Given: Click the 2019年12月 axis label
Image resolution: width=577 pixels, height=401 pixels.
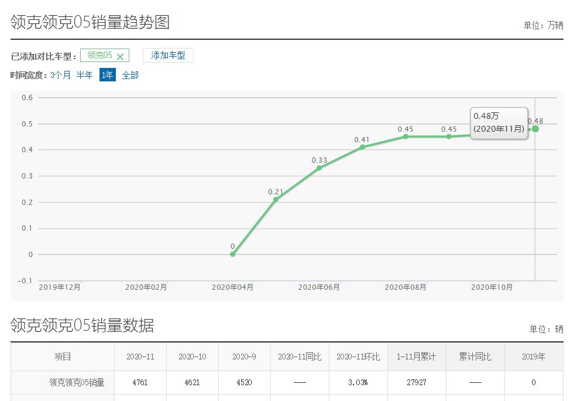Looking at the screenshot, I should point(60,287).
